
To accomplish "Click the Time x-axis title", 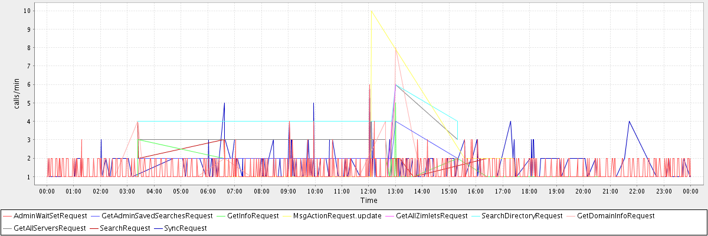I will coord(369,201).
